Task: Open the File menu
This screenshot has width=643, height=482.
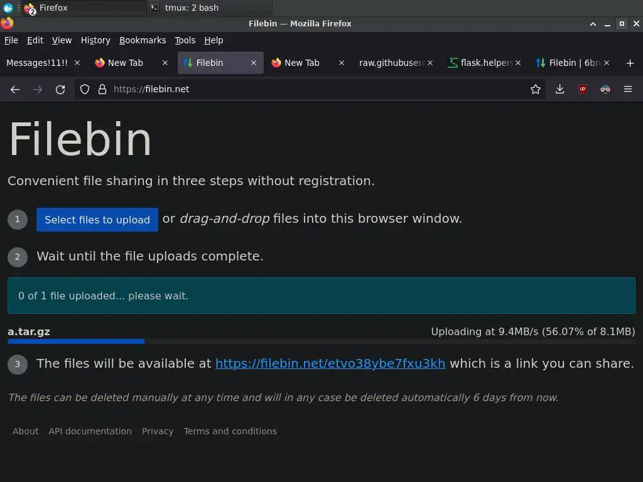Action: 11,40
